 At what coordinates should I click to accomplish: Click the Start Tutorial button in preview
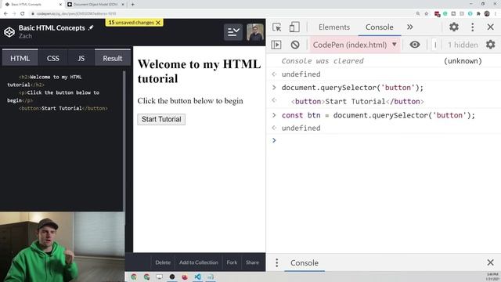(161, 119)
